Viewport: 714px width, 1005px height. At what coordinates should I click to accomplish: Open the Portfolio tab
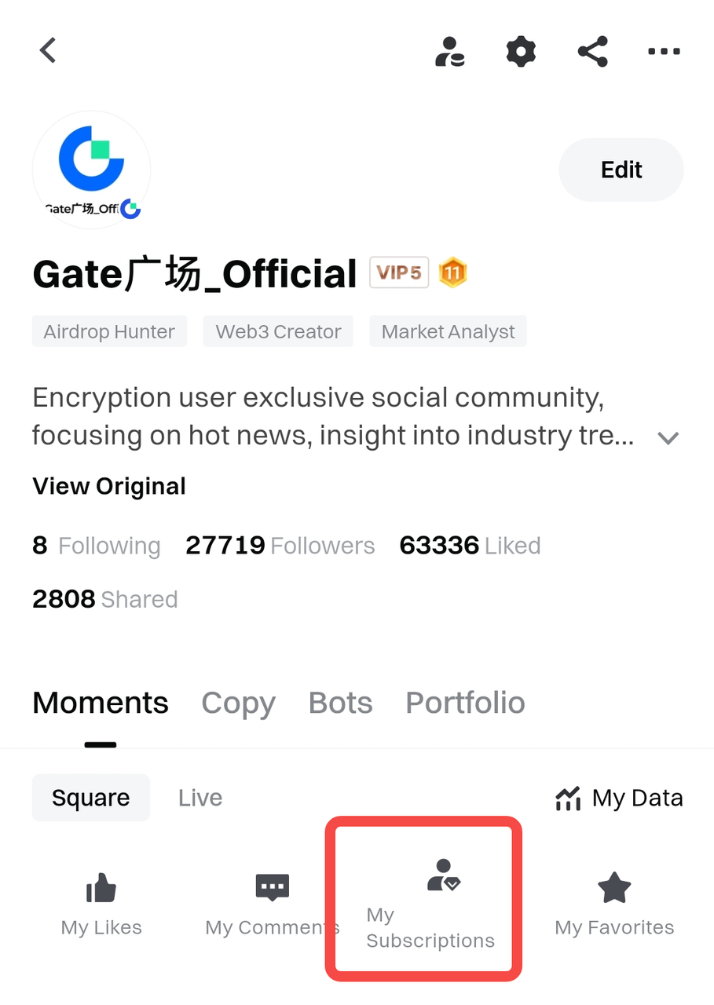[x=465, y=703]
